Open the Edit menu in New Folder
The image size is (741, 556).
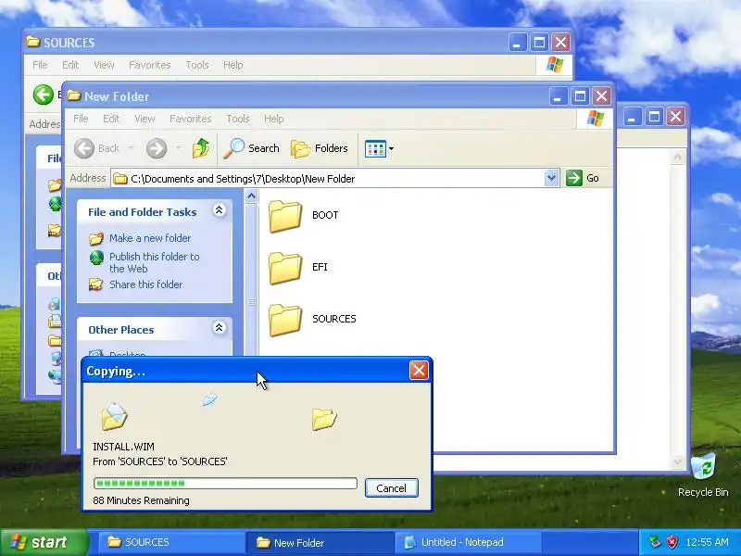[x=111, y=119]
